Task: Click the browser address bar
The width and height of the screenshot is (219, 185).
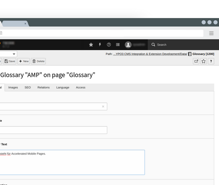Action: coord(101,33)
